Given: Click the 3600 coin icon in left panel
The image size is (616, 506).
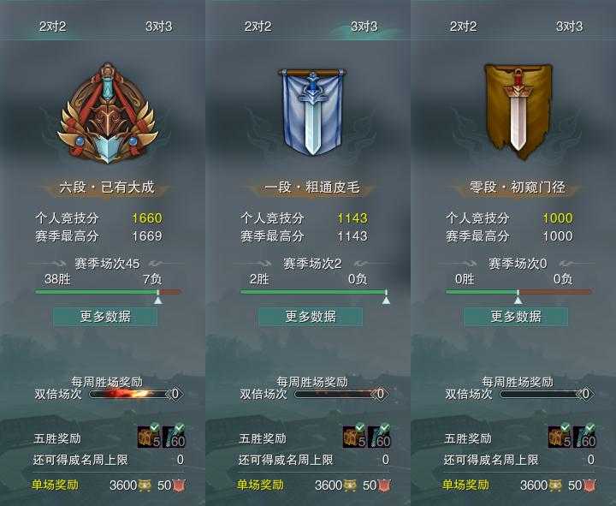Looking at the screenshot, I should 145,485.
